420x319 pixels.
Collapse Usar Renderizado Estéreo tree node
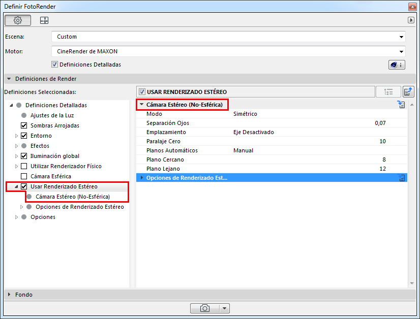[x=16, y=186]
